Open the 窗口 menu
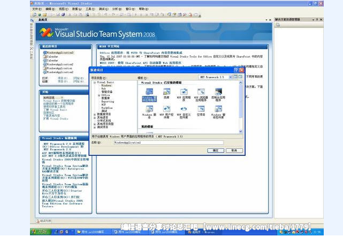343x237 pixels. (130, 9)
